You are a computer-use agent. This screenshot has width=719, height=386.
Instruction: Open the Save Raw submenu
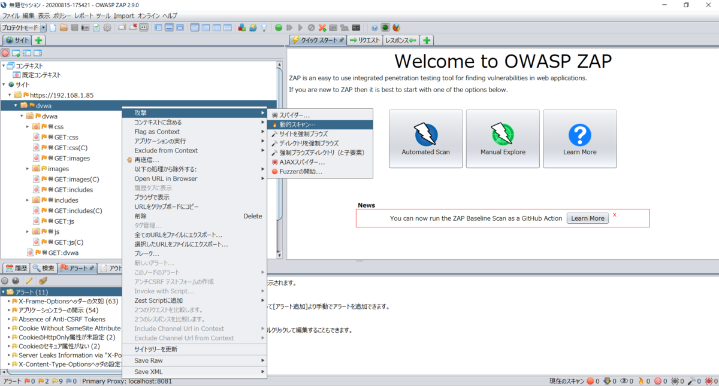(x=194, y=361)
